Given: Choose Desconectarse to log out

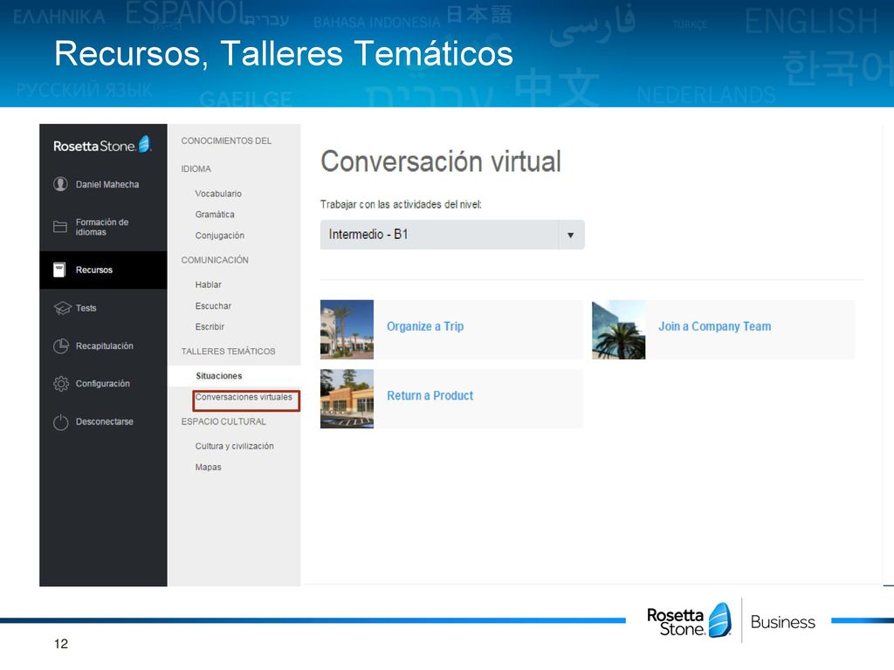Looking at the screenshot, I should tap(103, 421).
